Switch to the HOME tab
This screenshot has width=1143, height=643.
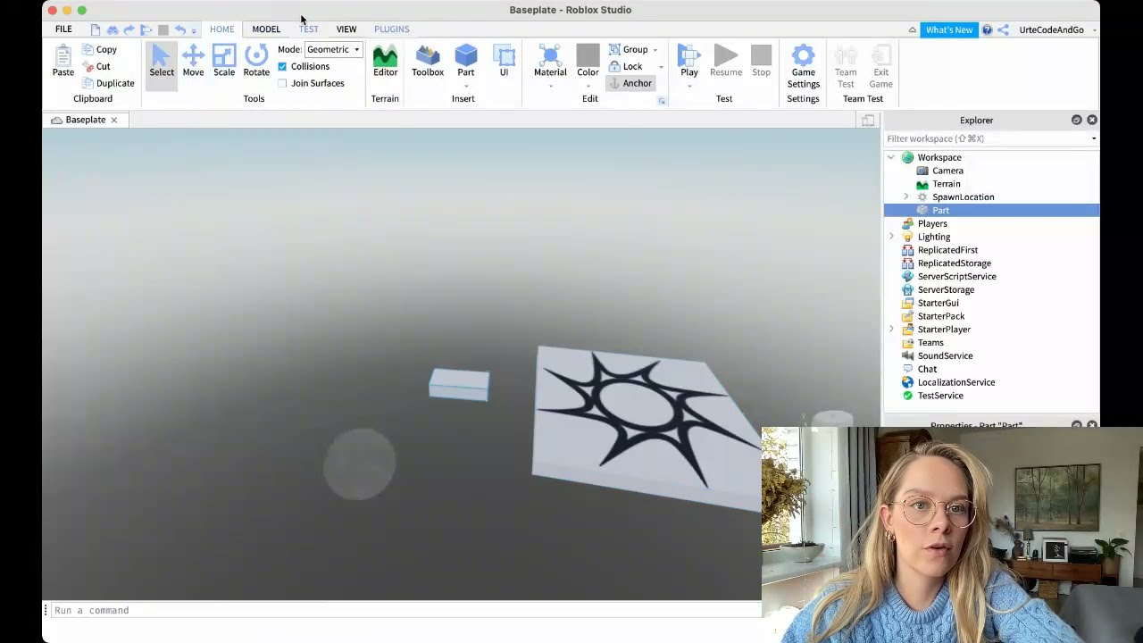[221, 29]
